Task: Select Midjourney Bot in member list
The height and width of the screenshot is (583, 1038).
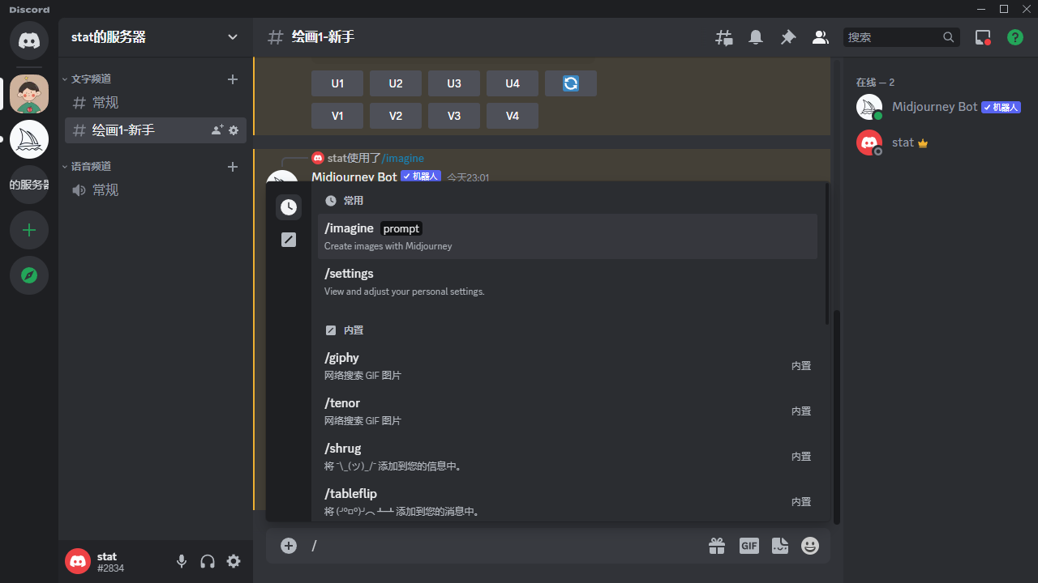Action: pos(937,107)
